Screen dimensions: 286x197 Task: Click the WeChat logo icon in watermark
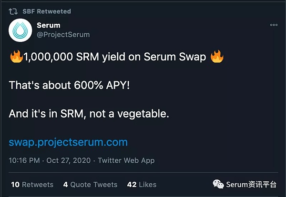click(218, 184)
